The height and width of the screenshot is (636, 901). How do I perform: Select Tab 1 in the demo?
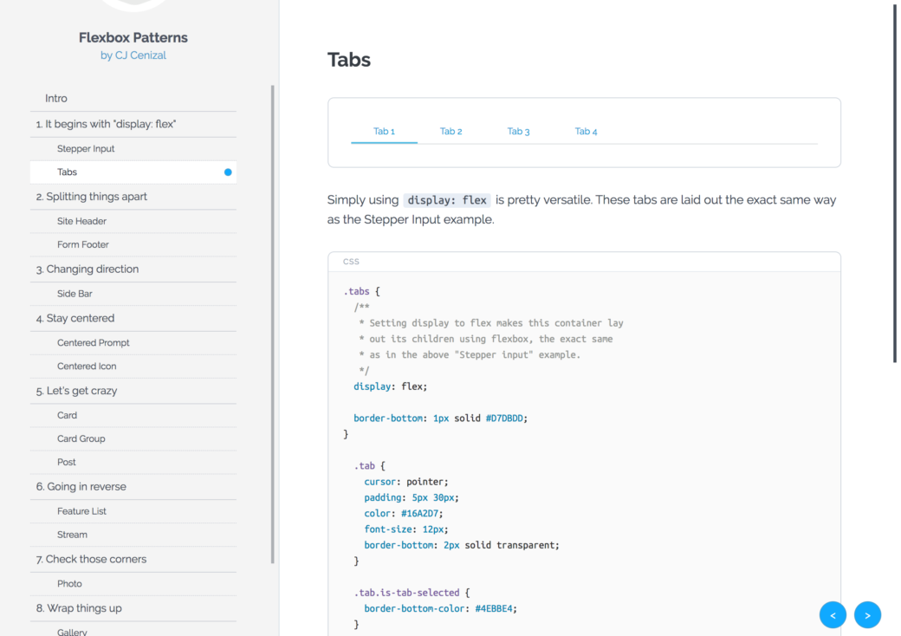(384, 131)
